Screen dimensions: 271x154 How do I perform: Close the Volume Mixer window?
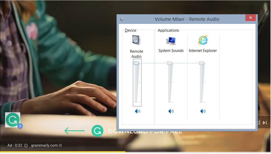(x=250, y=18)
